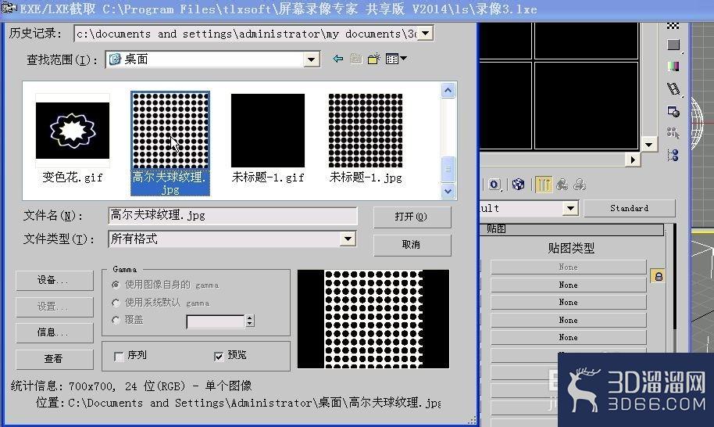Click the gamma 覆盖 value field

216,321
